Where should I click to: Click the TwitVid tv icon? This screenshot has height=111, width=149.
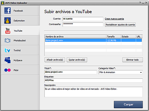[7, 50]
